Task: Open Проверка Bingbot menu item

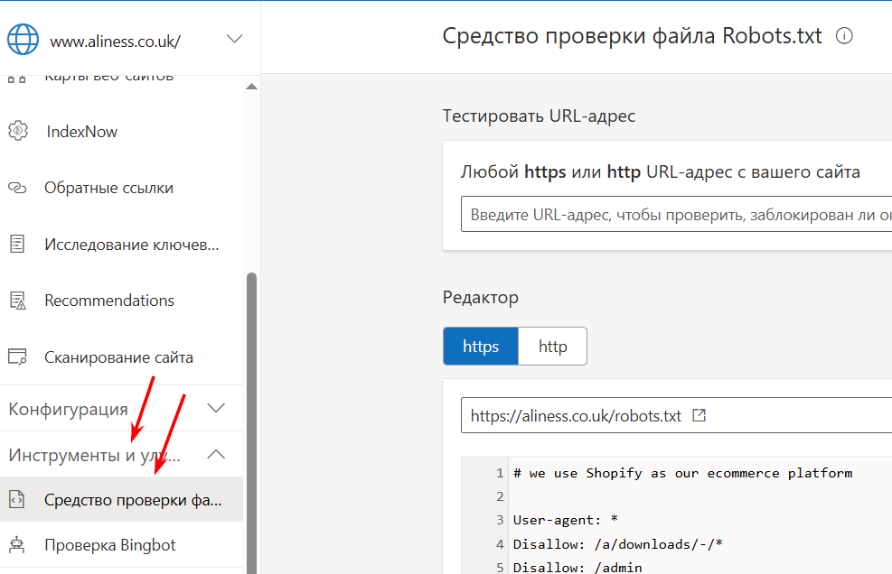Action: pyautogui.click(x=110, y=545)
